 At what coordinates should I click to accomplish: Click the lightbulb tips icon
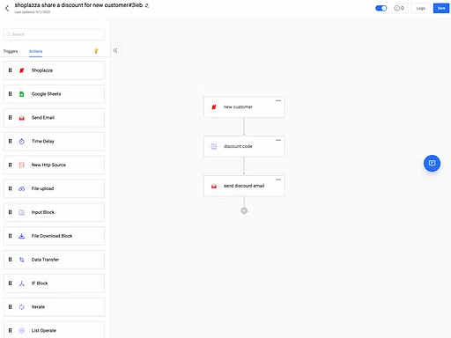96,51
